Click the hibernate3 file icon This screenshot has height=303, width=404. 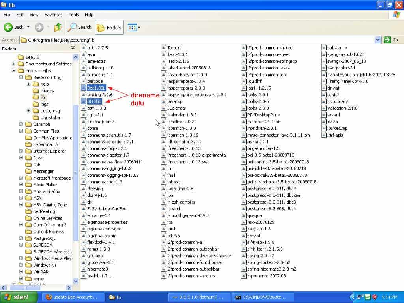click(x=84, y=269)
